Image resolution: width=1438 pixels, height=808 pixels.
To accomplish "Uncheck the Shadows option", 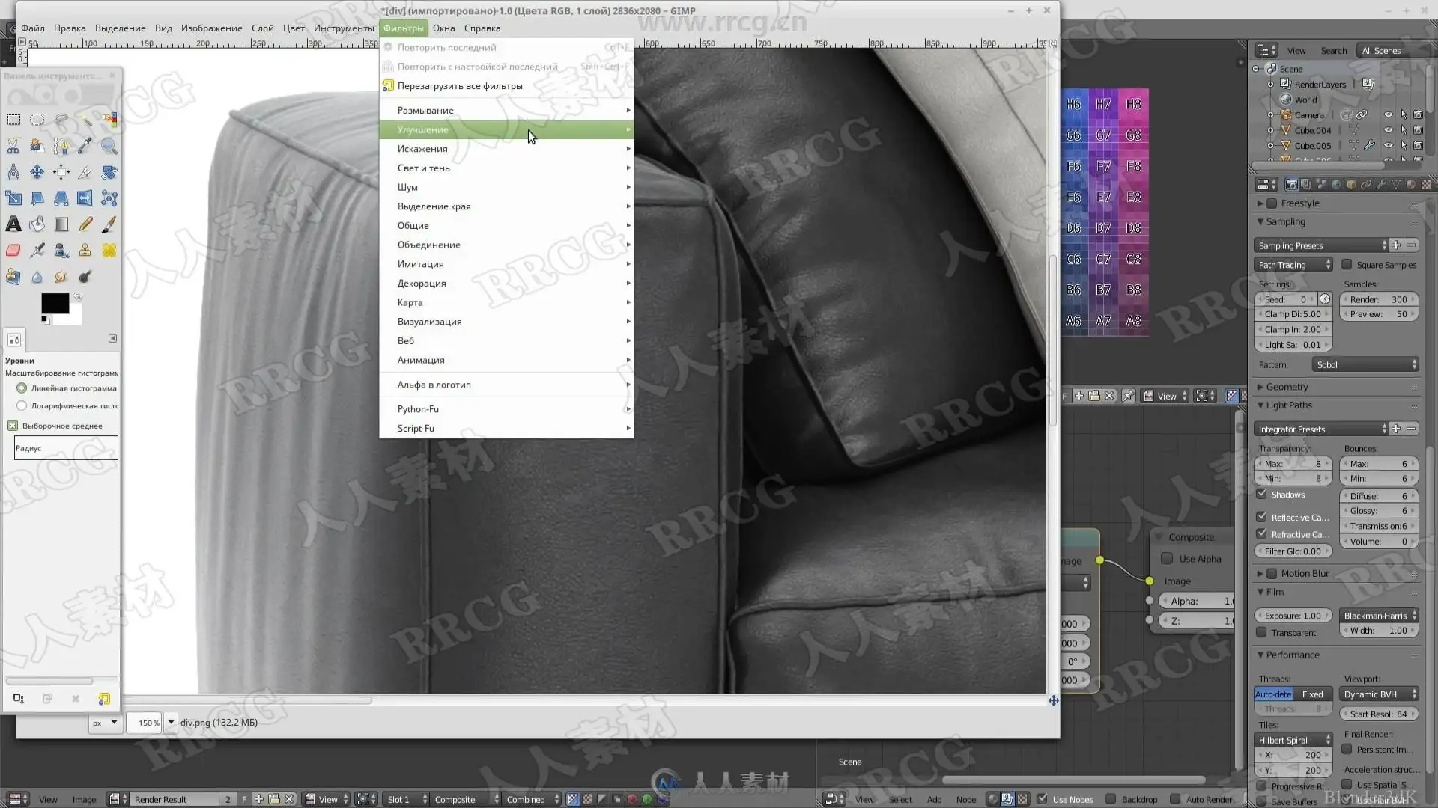I will click(1262, 495).
